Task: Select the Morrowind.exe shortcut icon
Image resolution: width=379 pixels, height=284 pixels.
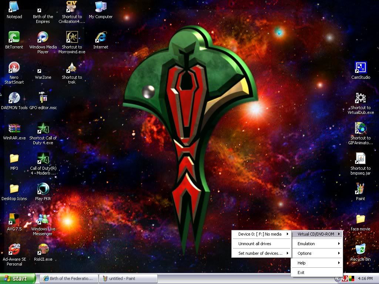Action: (x=72, y=37)
